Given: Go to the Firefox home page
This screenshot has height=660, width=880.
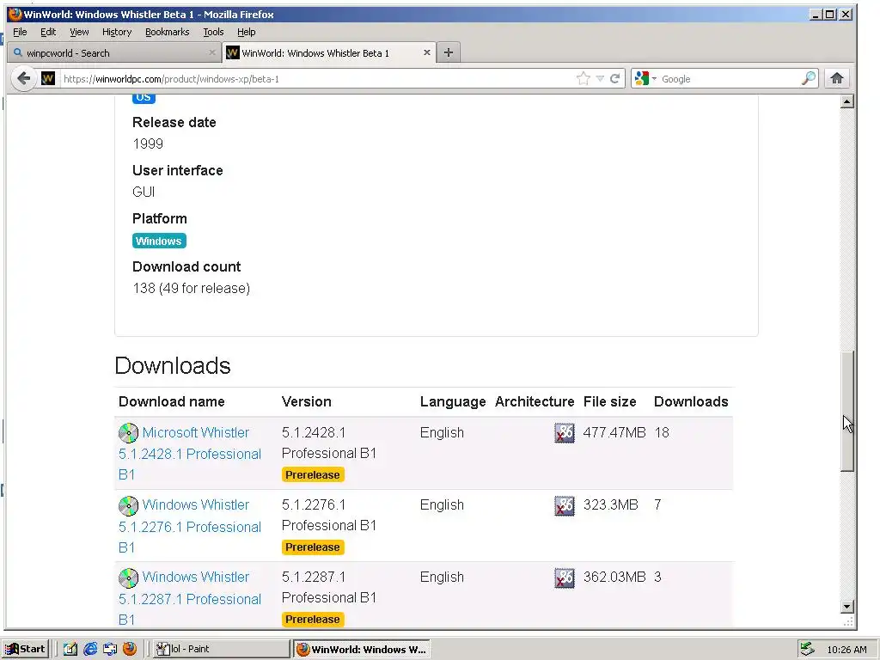Looking at the screenshot, I should (837, 78).
